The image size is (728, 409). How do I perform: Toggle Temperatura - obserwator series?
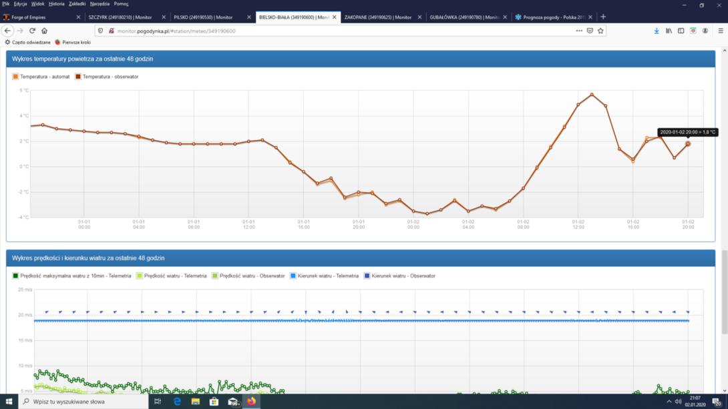[x=107, y=77]
